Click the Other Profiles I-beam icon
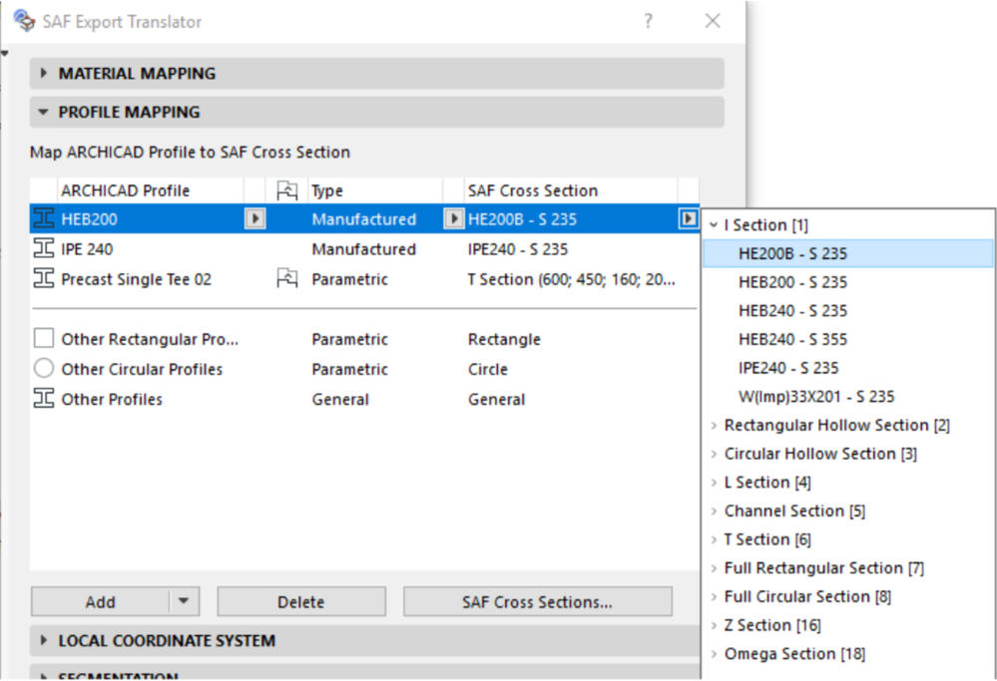This screenshot has height=681, width=997. click(44, 398)
